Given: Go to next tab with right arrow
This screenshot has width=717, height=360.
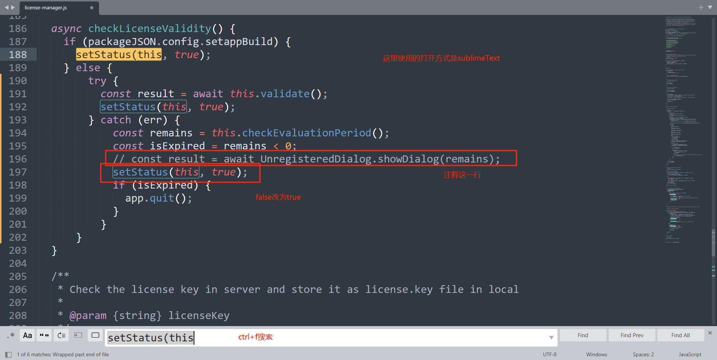Looking at the screenshot, I should click(x=13, y=7).
